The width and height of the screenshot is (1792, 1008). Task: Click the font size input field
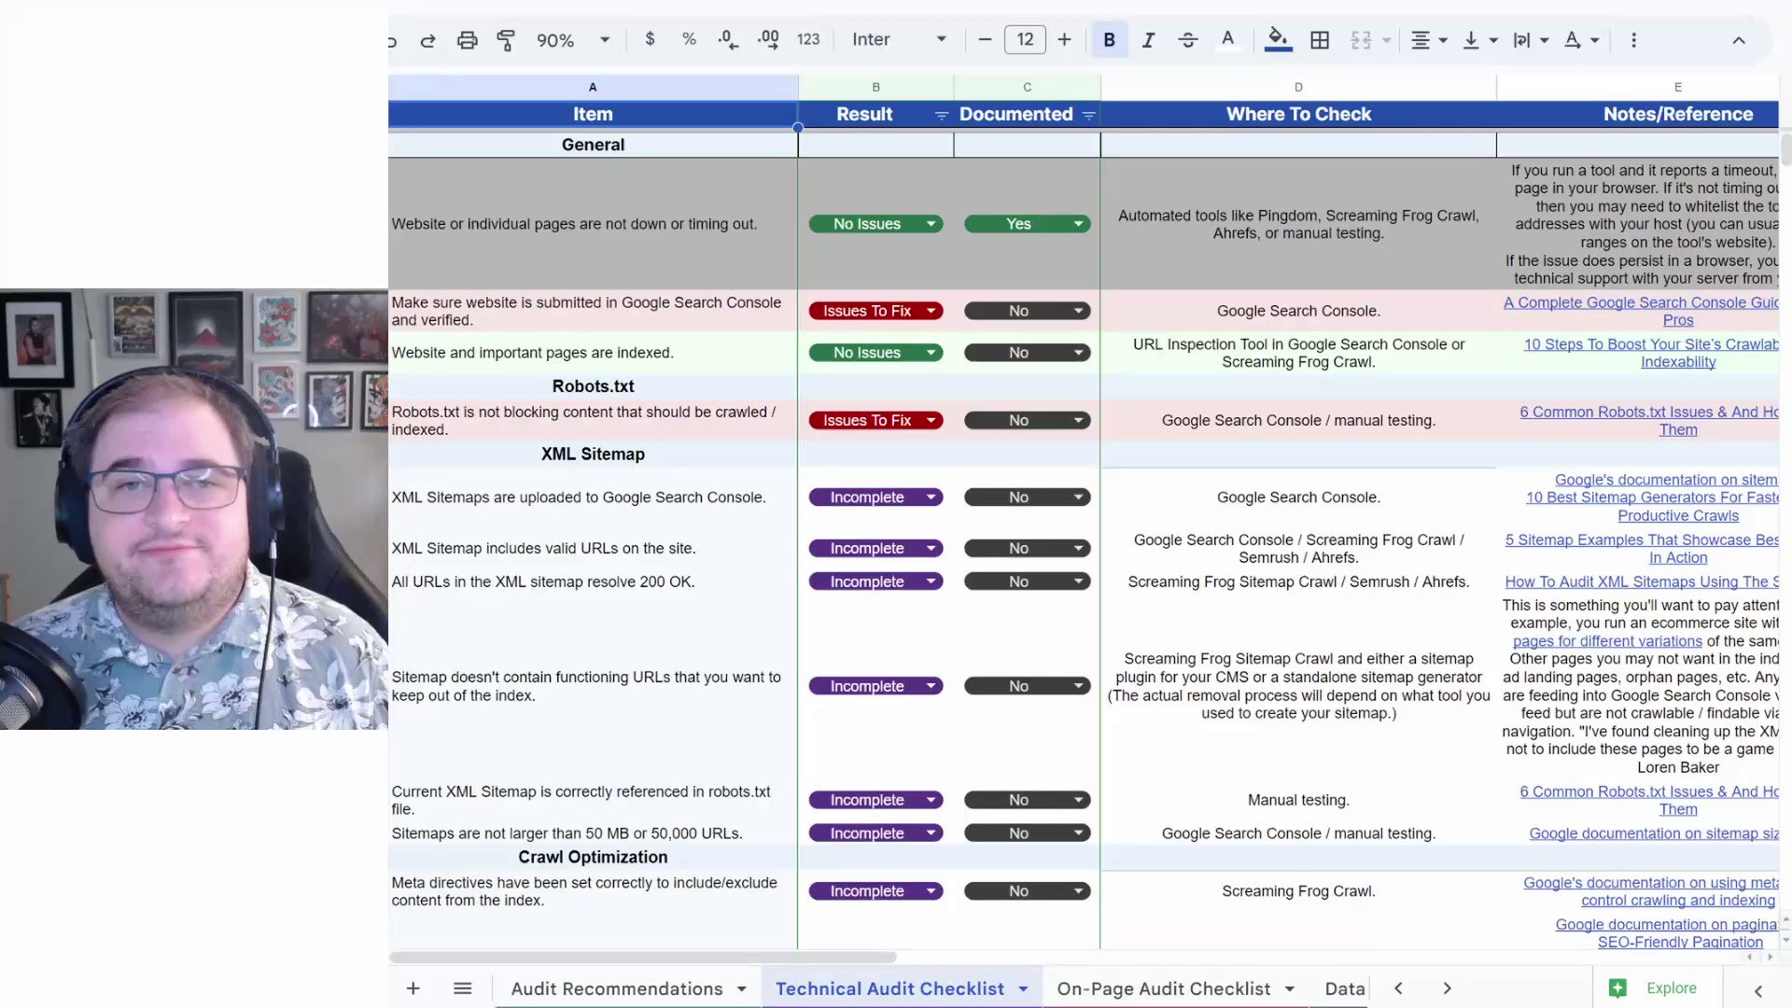(x=1025, y=39)
